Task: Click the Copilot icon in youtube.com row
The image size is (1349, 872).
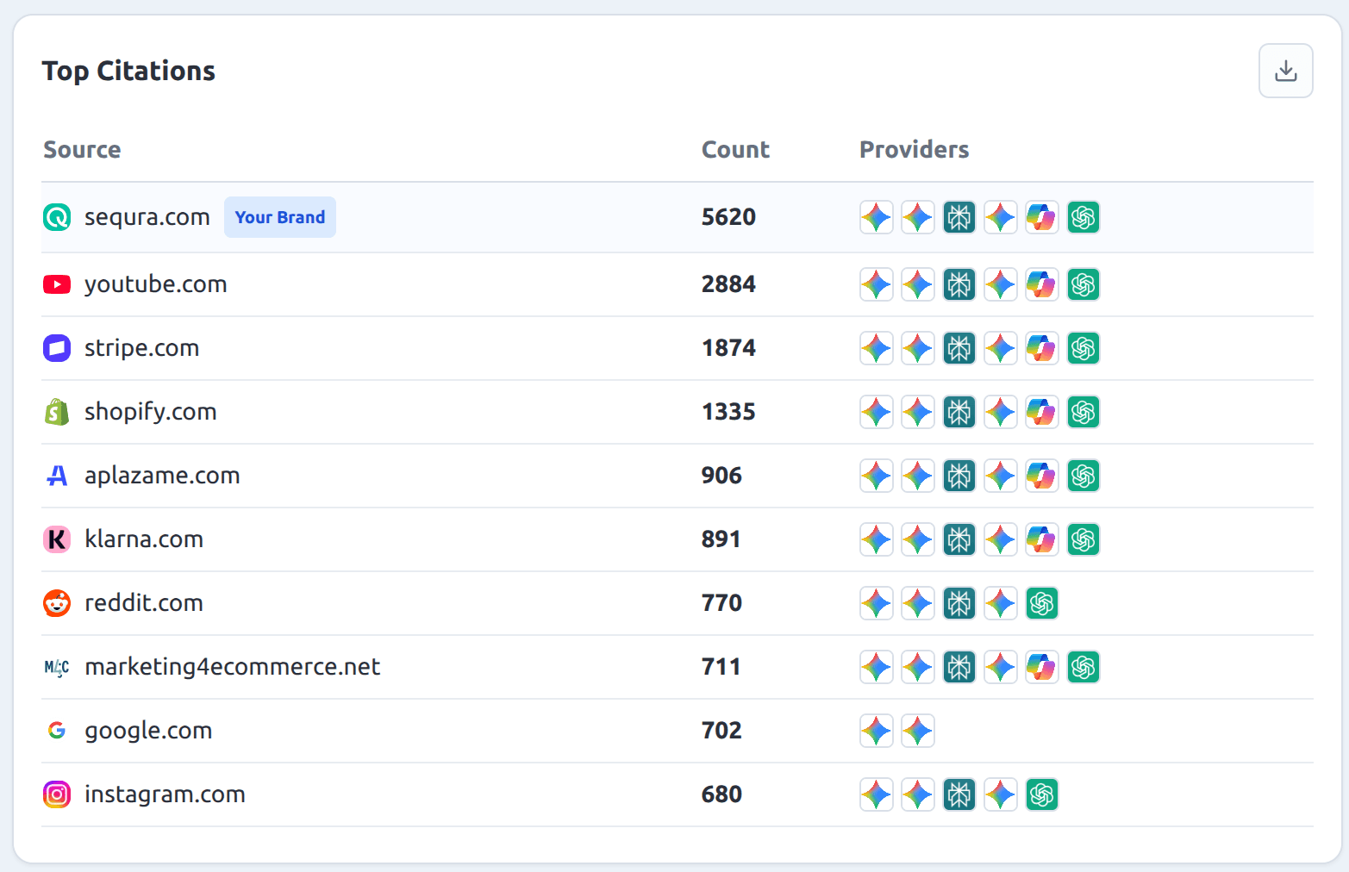Action: pos(1042,284)
